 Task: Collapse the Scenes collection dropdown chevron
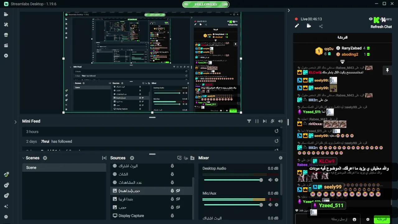click(23, 158)
